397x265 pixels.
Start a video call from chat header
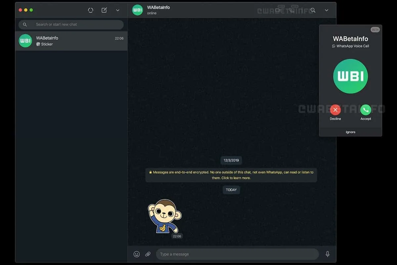[x=278, y=10]
